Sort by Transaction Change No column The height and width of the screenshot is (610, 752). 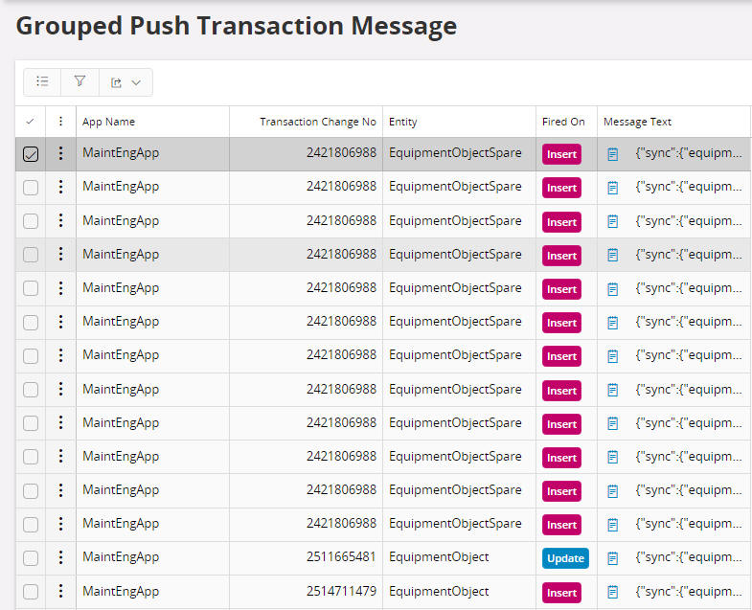[x=317, y=122]
